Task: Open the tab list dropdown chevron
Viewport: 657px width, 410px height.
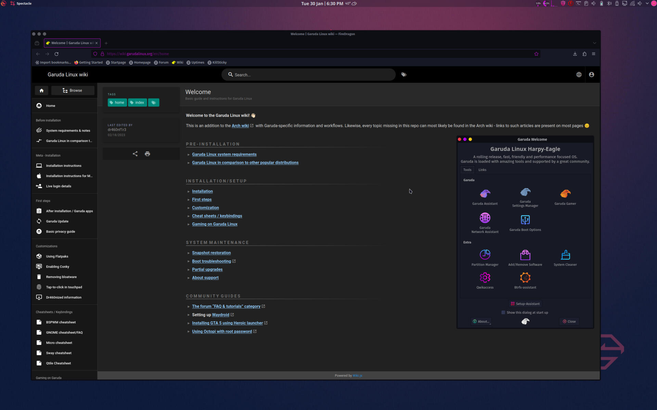Action: [x=595, y=43]
